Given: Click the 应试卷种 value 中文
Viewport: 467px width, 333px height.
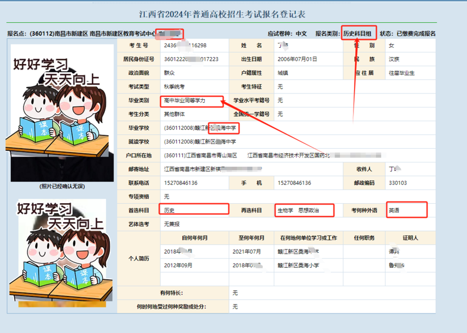Looking at the screenshot, I should 301,34.
